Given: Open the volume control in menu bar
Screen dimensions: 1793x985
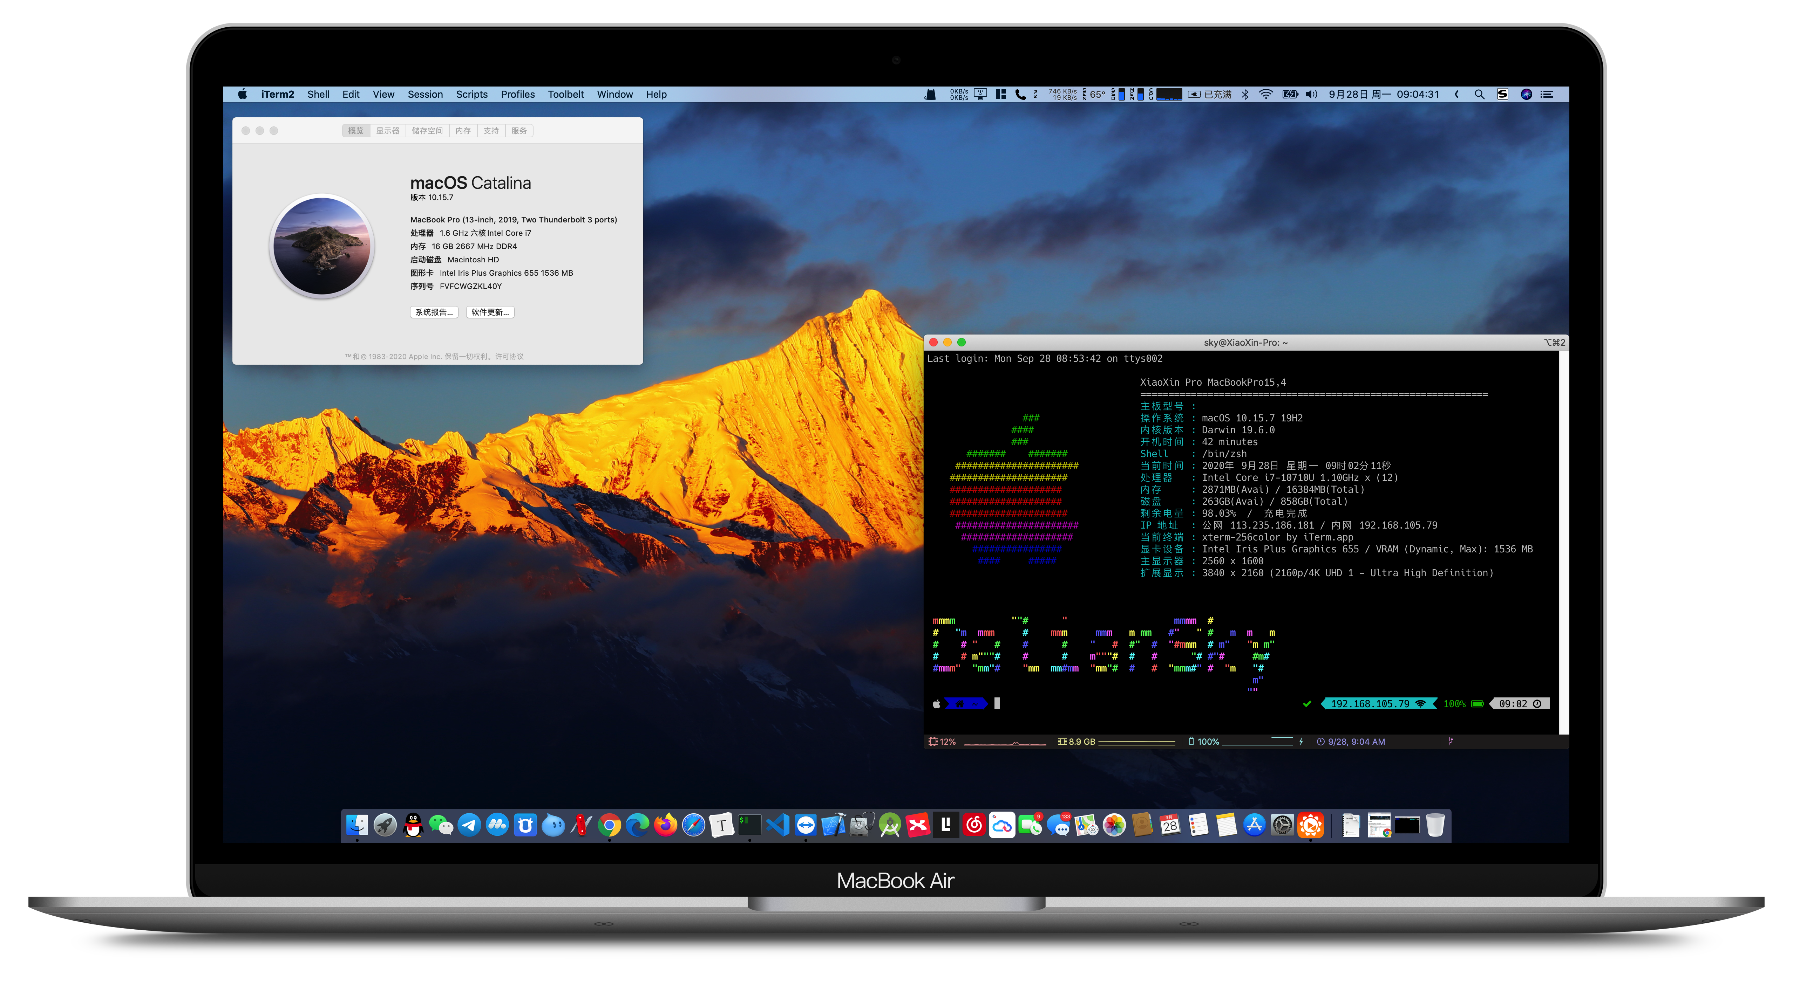Looking at the screenshot, I should [x=1311, y=95].
